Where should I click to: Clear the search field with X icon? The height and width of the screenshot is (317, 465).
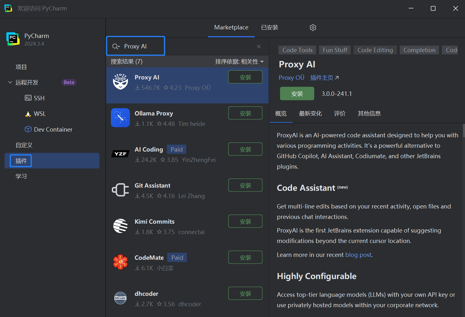(x=259, y=47)
